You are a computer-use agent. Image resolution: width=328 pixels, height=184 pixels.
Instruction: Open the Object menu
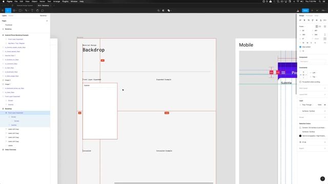coord(34,2)
